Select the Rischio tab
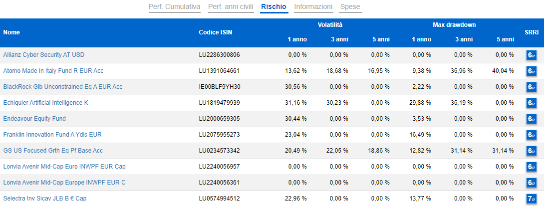Viewport: 544px width, 206px height. click(274, 7)
